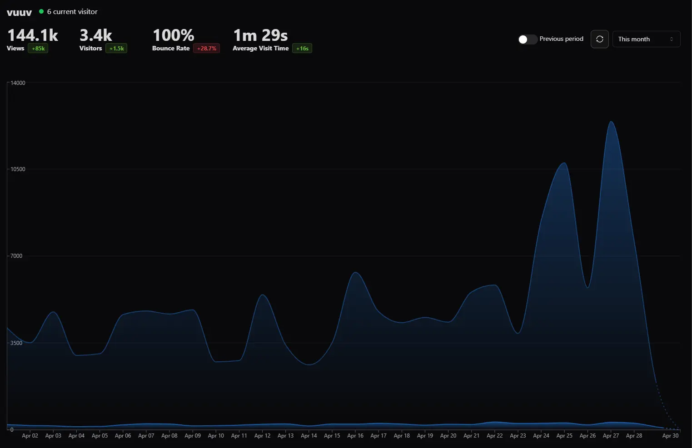Click the 6 current visitor label
Screen dimensions: 692x448
pyautogui.click(x=72, y=12)
